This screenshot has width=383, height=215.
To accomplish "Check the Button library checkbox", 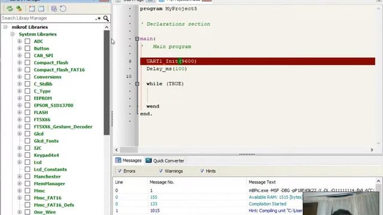I will pyautogui.click(x=28, y=48).
